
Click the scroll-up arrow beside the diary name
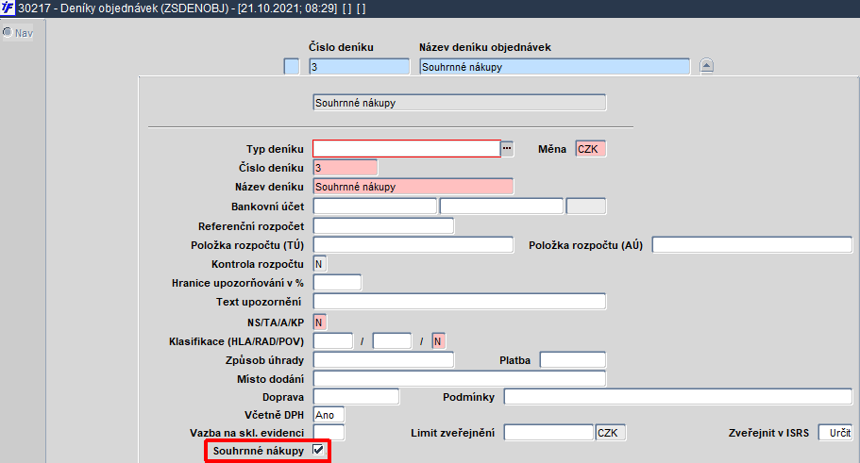(706, 66)
